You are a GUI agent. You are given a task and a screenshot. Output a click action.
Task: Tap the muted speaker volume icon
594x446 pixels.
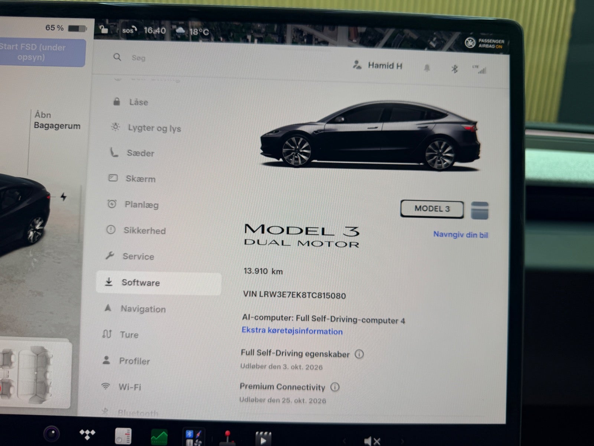point(372,441)
